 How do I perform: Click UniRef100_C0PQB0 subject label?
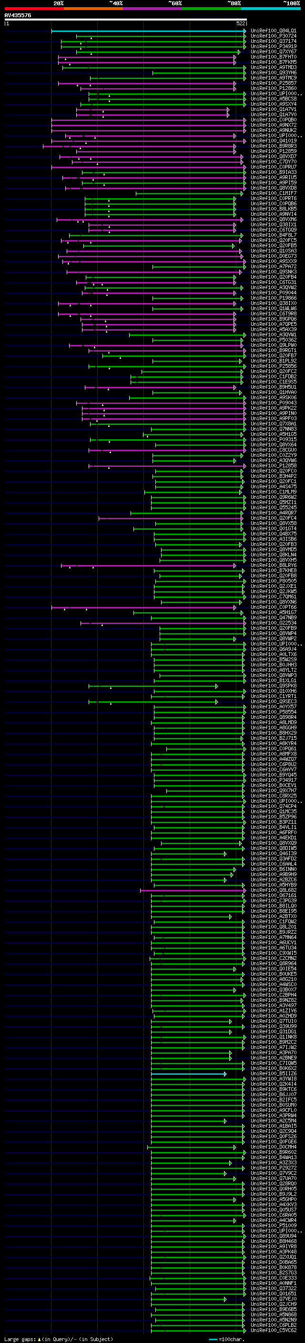pos(274,120)
